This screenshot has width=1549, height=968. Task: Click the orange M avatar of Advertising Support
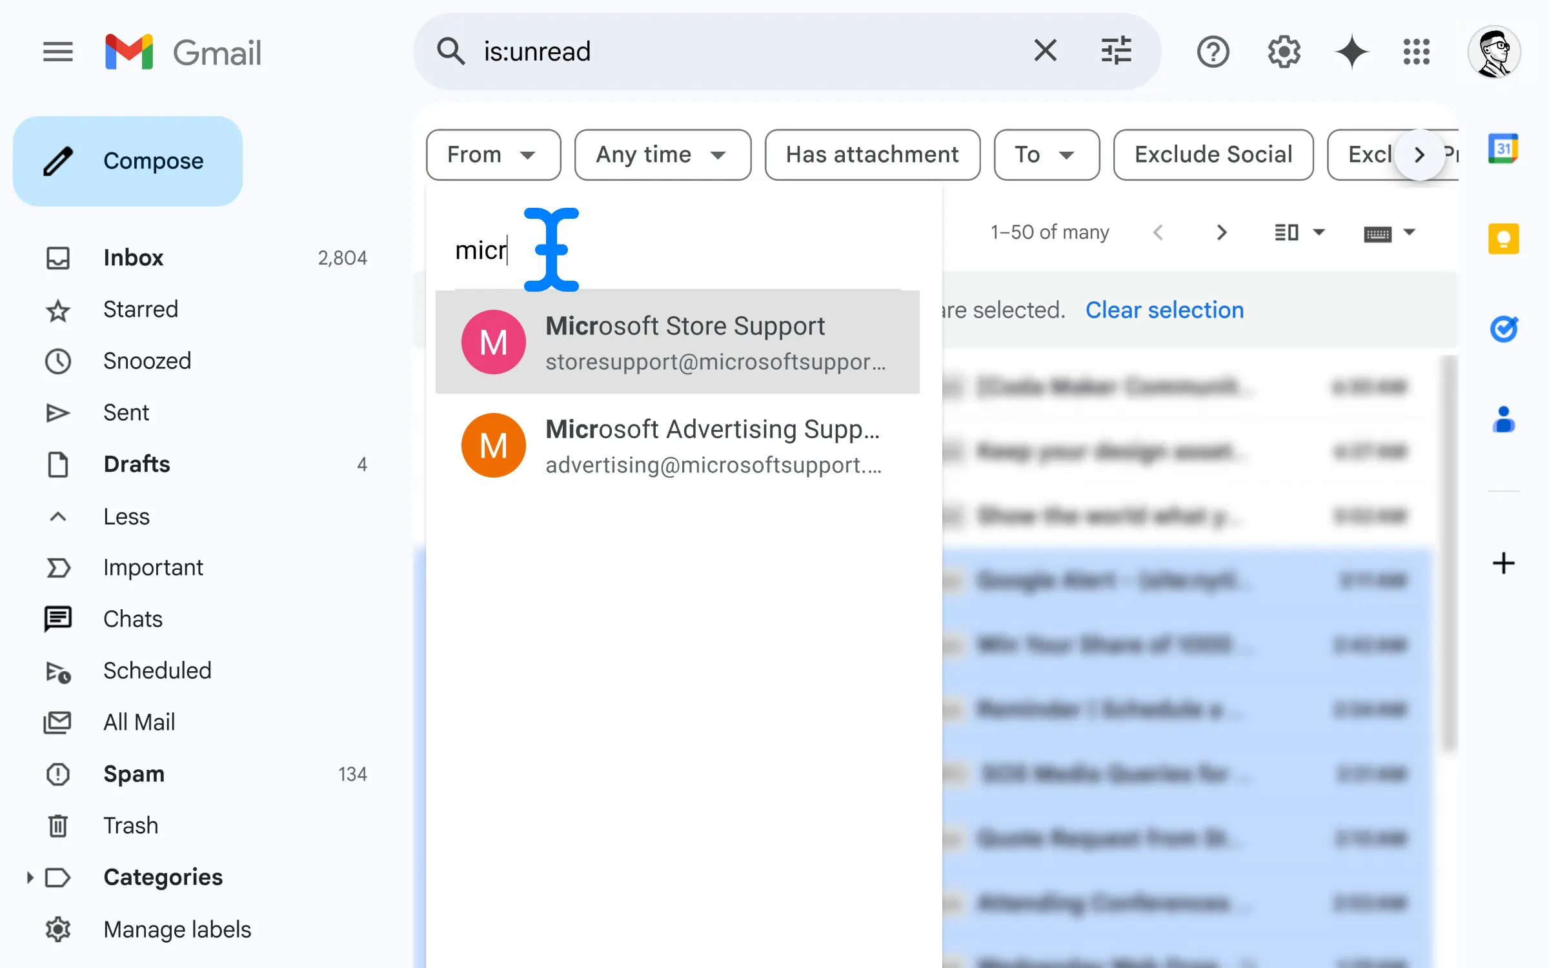pos(494,445)
